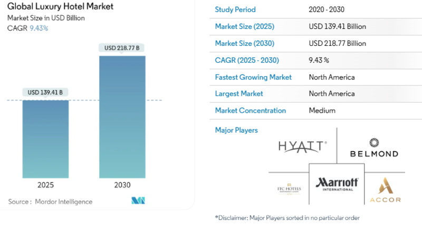Image resolution: width=422 pixels, height=227 pixels.
Task: Select the Study Period row label
Action: (x=235, y=9)
